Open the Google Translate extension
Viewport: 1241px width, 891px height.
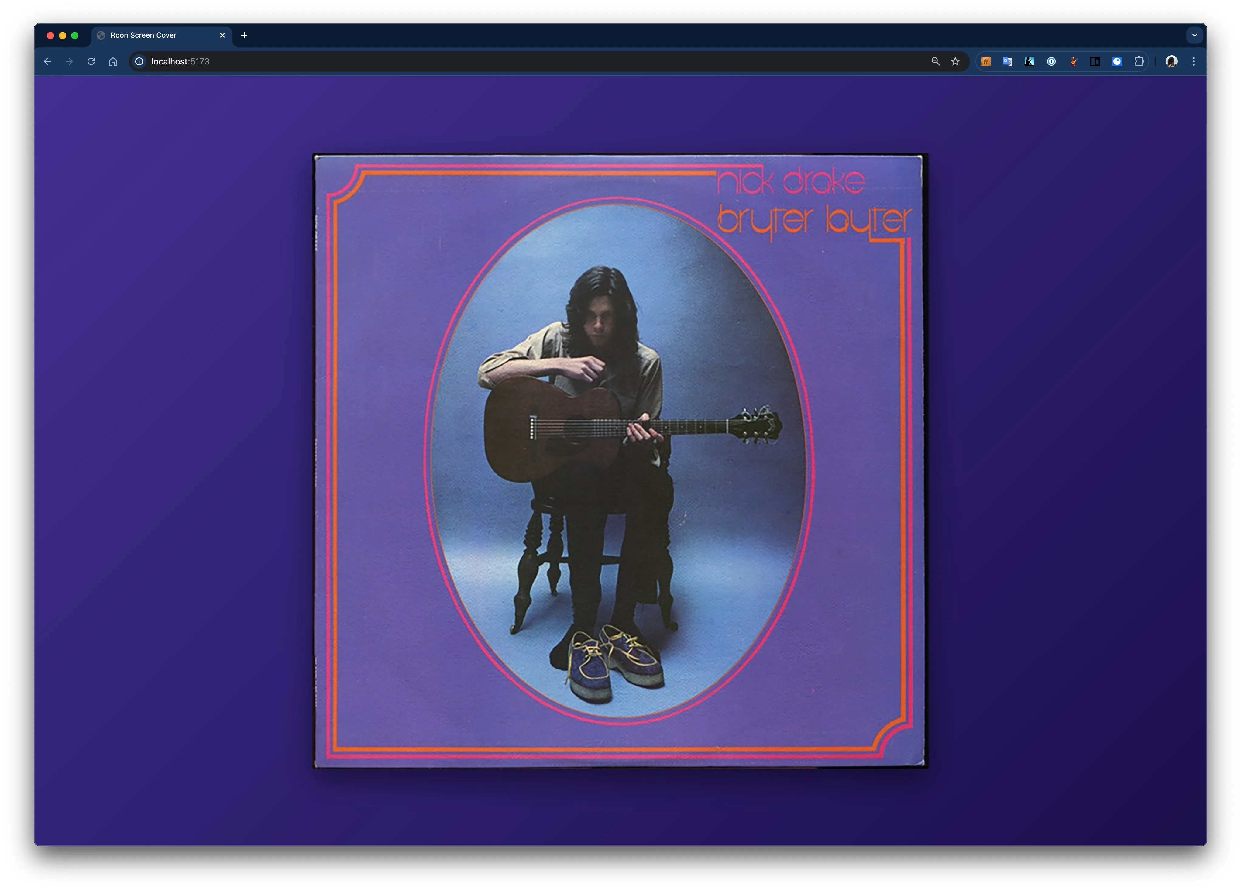click(x=1007, y=61)
